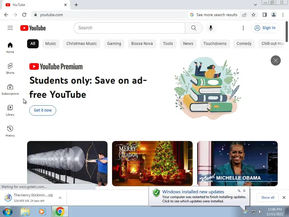This screenshot has height=217, width=289.
Task: Select the Touchdowns filter chip
Action: tap(215, 44)
